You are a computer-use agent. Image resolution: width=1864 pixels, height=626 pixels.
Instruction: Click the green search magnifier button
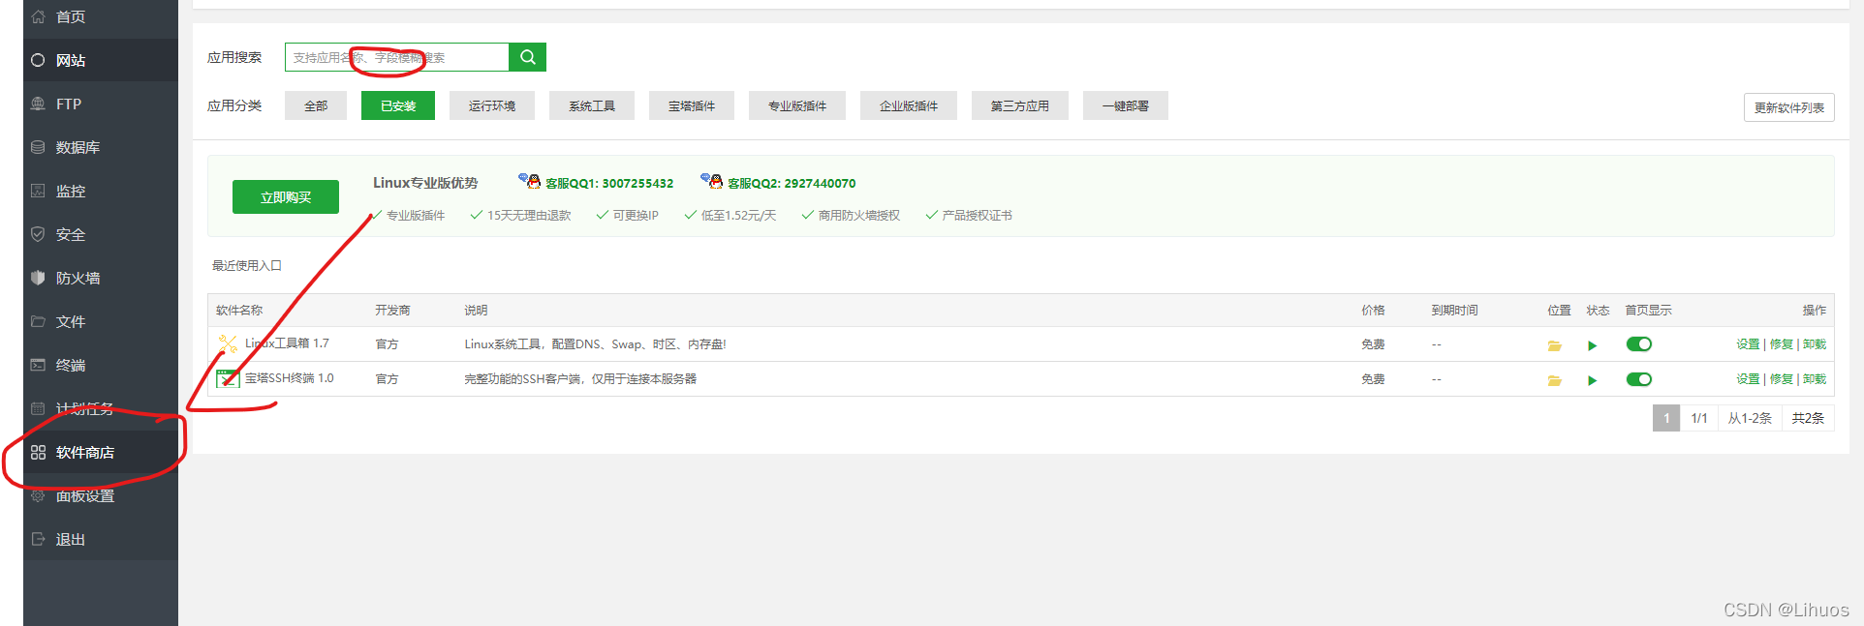click(x=528, y=57)
